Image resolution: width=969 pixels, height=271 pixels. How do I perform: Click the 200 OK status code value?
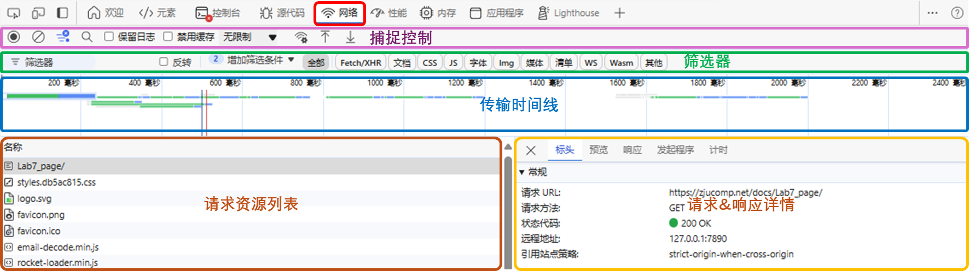[x=691, y=223]
